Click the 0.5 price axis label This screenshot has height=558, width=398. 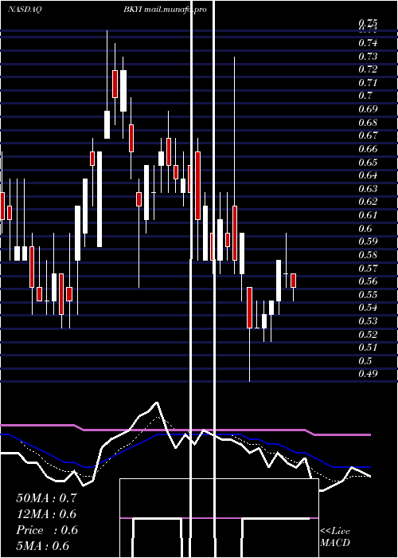[x=365, y=361]
